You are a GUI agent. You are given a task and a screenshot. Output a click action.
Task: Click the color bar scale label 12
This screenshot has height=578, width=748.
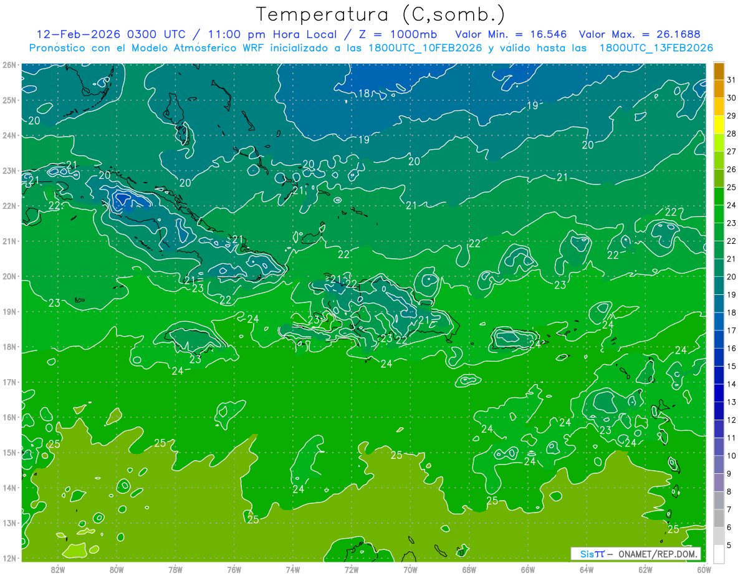[732, 420]
